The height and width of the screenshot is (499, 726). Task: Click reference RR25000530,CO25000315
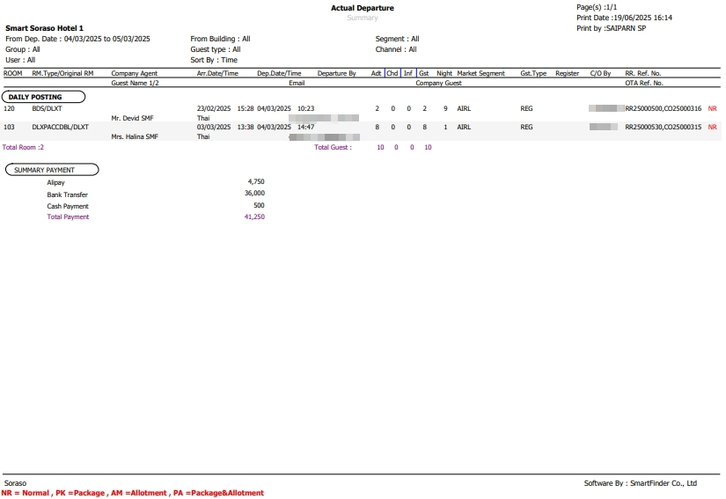663,128
